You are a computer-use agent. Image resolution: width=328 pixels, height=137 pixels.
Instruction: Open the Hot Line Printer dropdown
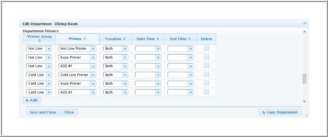click(x=93, y=49)
